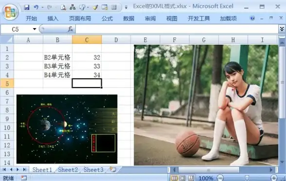286x181 pixels.
Task: Click the macro recording icon in status bar
Action: click(24, 178)
